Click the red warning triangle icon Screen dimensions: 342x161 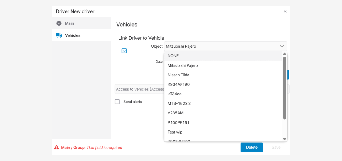tap(57, 148)
